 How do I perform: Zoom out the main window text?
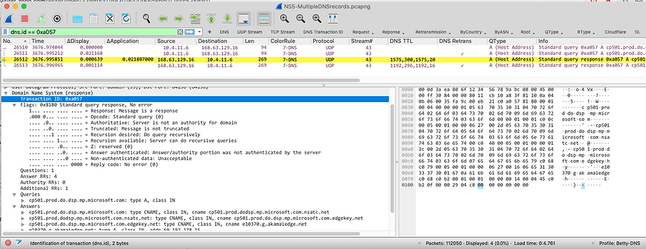[x=301, y=18]
